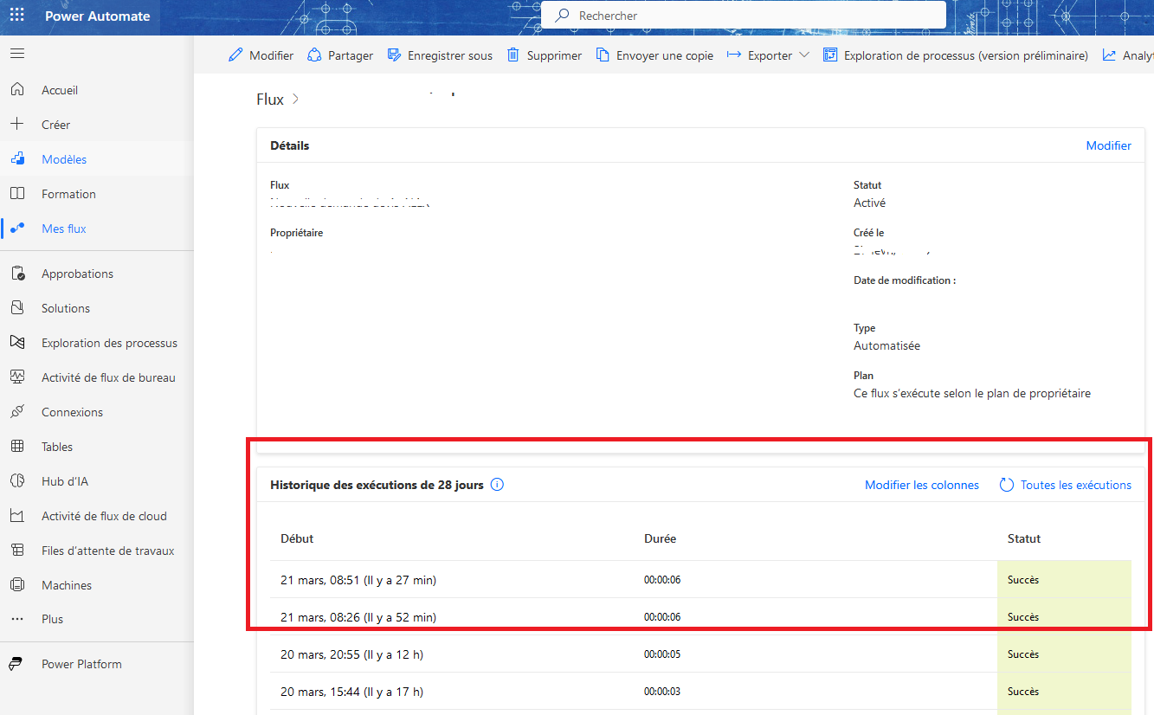The height and width of the screenshot is (715, 1154).
Task: Click the run history info icon
Action: coord(497,485)
